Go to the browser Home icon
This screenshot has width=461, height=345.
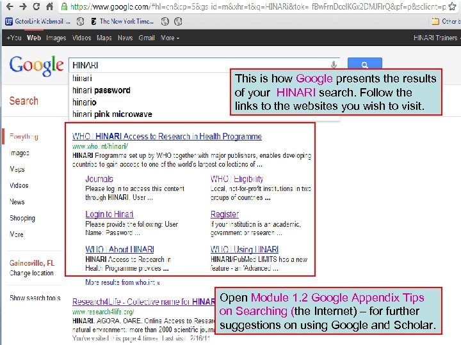tap(50, 6)
